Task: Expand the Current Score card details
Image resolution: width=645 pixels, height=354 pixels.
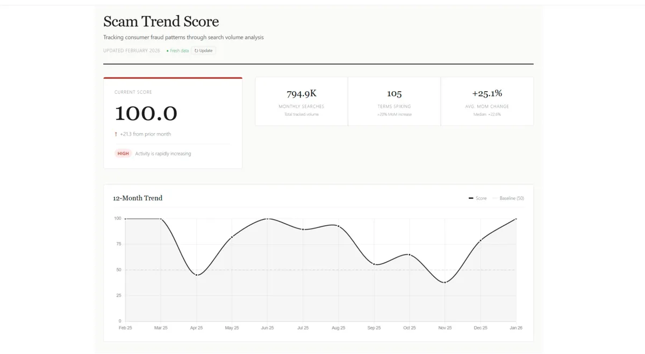Action: [x=172, y=123]
